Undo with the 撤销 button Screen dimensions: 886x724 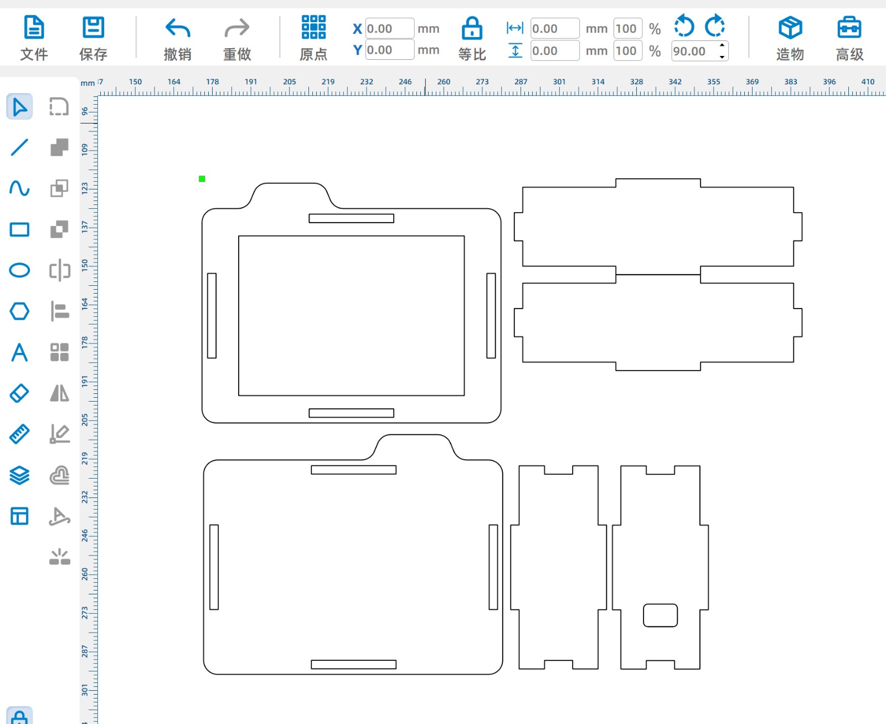178,38
